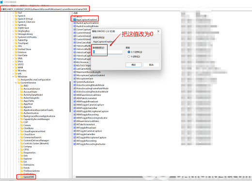Image resolution: width=252 pixels, height=181 pixels.
Task: Click the VKMToggleRecording value icon
Action: click(x=75, y=115)
